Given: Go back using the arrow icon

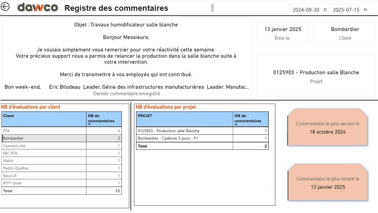Looking at the screenshot, I should click(5, 7).
